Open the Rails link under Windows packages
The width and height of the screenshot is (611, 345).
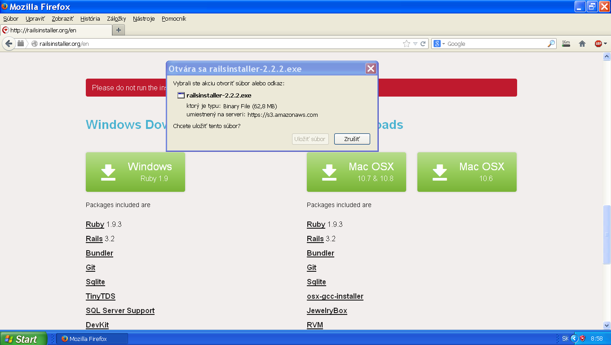94,239
